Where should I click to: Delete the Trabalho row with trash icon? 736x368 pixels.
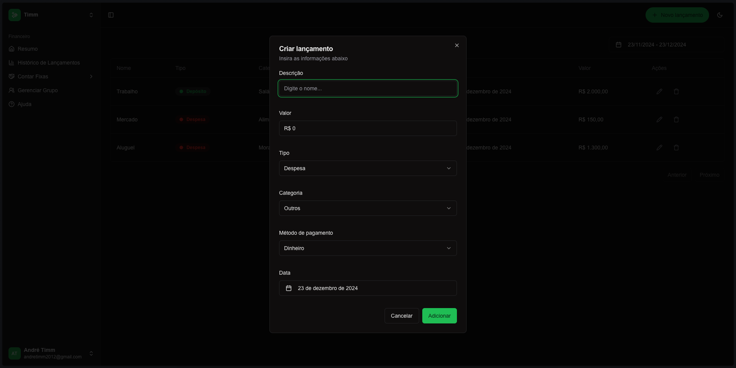[676, 91]
